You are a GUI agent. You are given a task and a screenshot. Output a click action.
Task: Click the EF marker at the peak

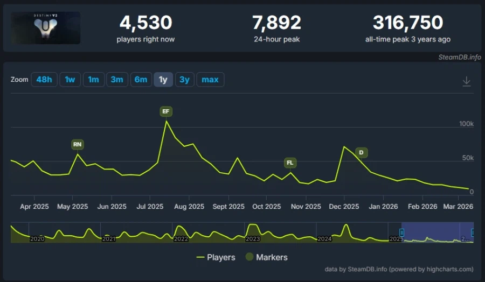(166, 111)
